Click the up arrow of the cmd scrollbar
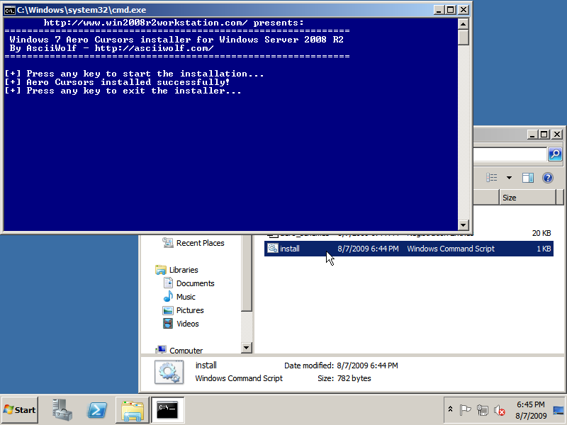The height and width of the screenshot is (425, 567). click(464, 24)
